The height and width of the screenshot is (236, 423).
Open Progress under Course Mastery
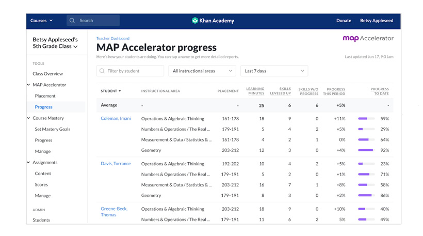pyautogui.click(x=43, y=140)
